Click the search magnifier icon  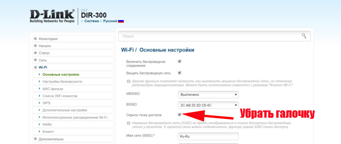point(304,36)
